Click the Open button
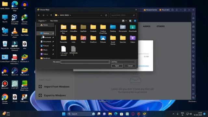Viewport: 208px width, 117px height. (x=117, y=66)
